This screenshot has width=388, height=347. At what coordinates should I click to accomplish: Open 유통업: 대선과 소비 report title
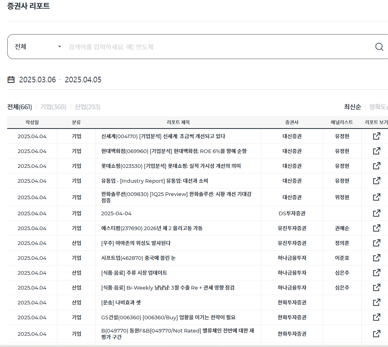(154, 181)
